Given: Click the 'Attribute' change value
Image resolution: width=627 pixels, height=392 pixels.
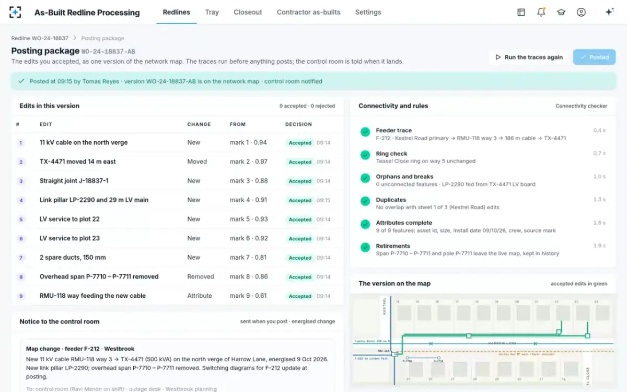Looking at the screenshot, I should 200,296.
